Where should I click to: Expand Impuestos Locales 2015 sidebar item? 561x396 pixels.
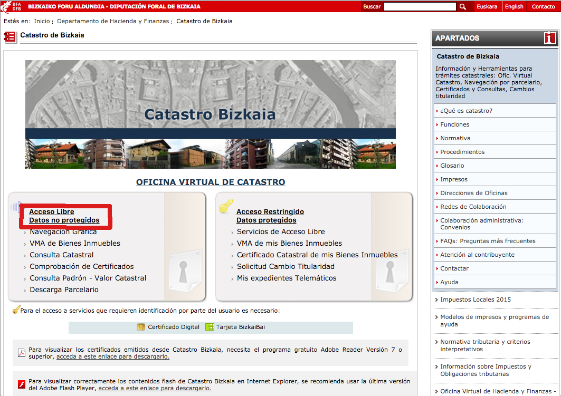(x=475, y=300)
